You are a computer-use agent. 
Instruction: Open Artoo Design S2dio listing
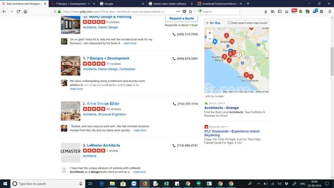click(103, 103)
